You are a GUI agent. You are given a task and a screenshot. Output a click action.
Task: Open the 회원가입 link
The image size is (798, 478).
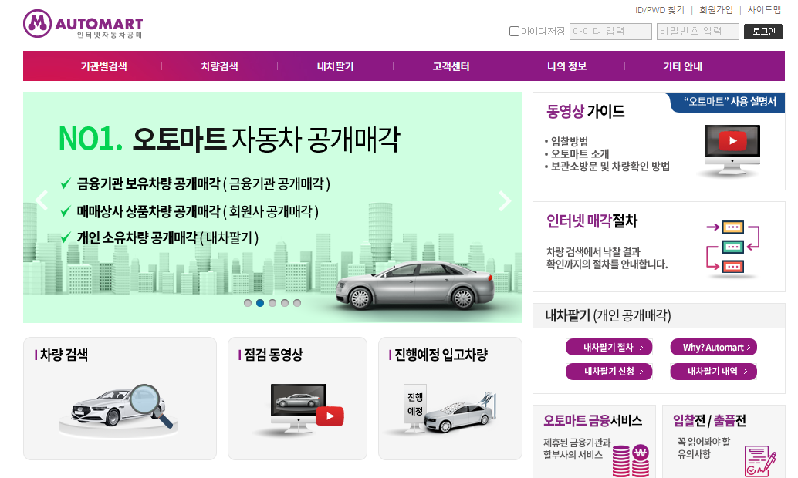click(716, 10)
